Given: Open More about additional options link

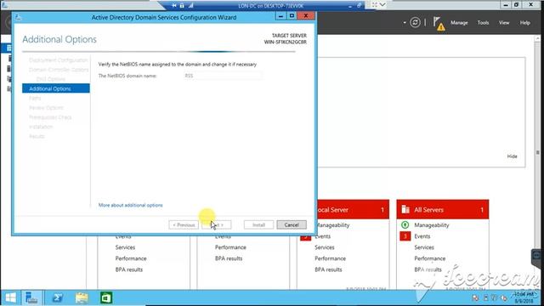Looking at the screenshot, I should [130, 205].
